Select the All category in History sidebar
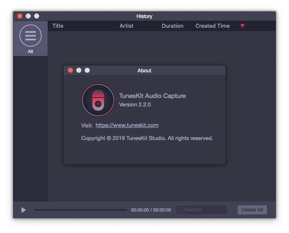The width and height of the screenshot is (289, 233). 30,38
